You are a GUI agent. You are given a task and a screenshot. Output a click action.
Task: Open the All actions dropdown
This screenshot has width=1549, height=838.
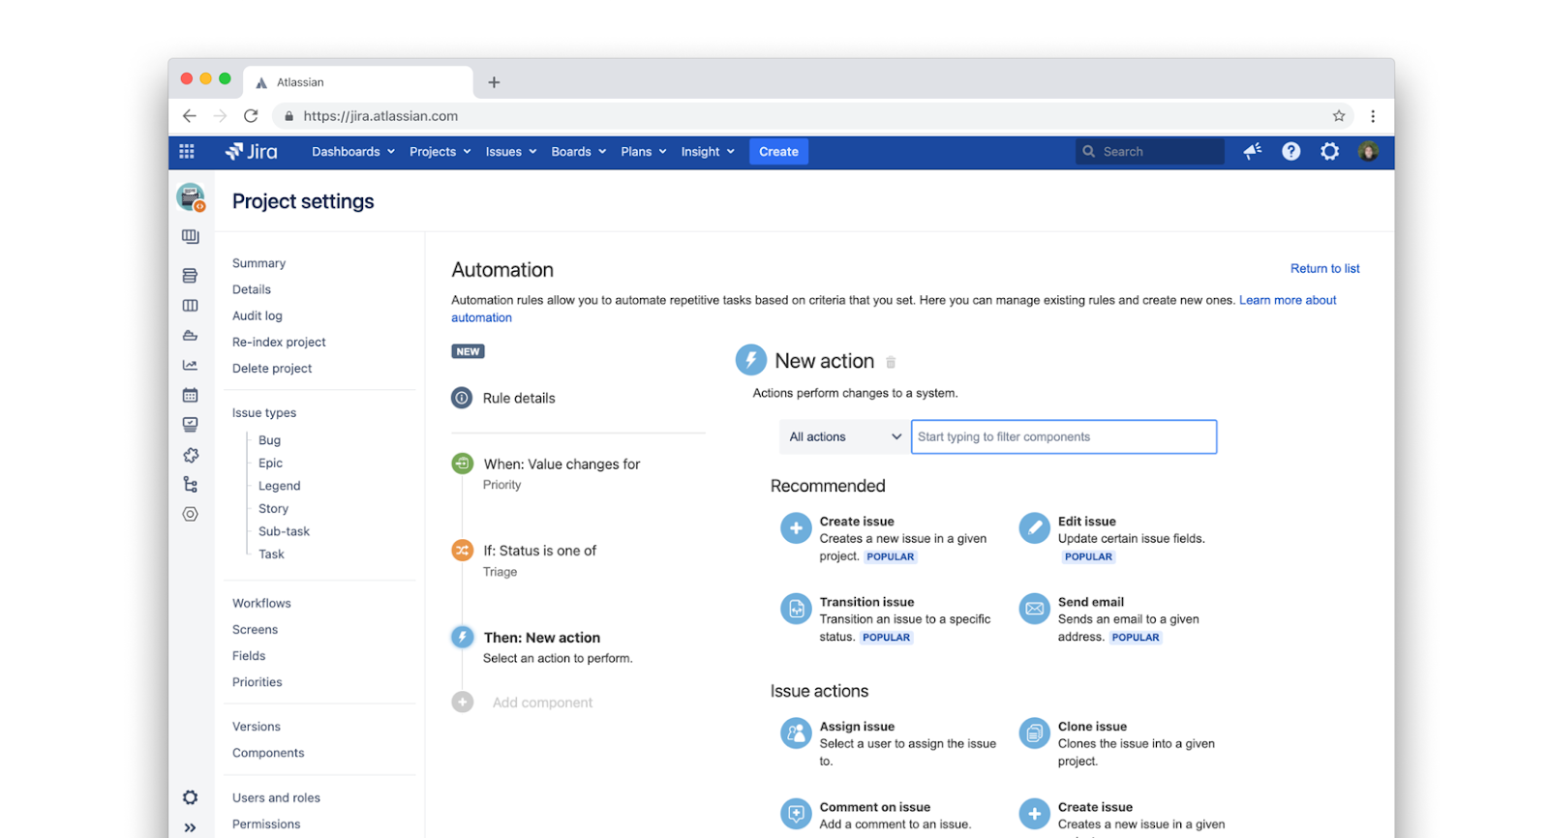point(844,437)
